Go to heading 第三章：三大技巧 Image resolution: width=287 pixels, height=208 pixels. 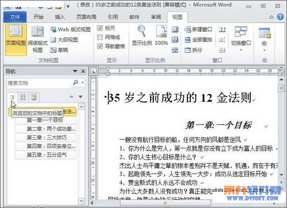46,137
